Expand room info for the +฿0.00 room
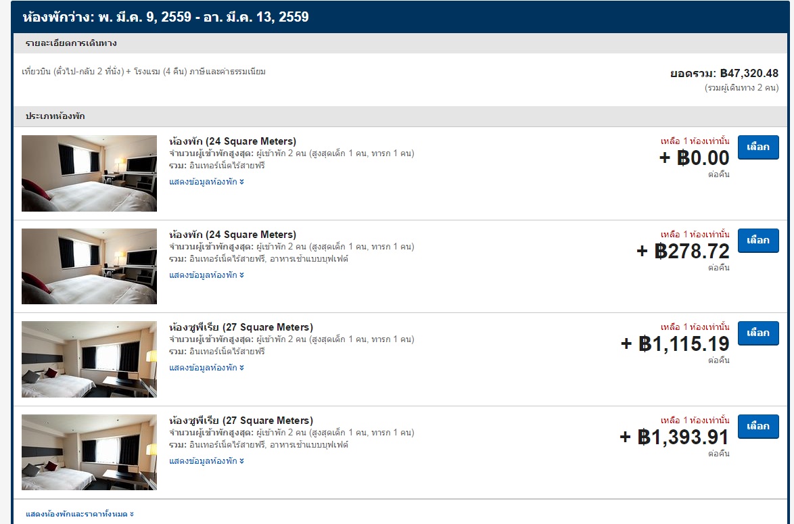Viewport: 794px width, 524px height. tap(206, 182)
